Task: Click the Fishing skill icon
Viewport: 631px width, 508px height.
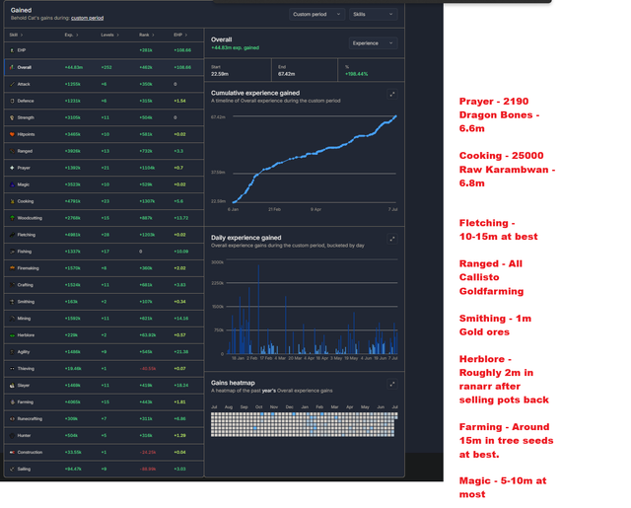Action: [x=12, y=252]
